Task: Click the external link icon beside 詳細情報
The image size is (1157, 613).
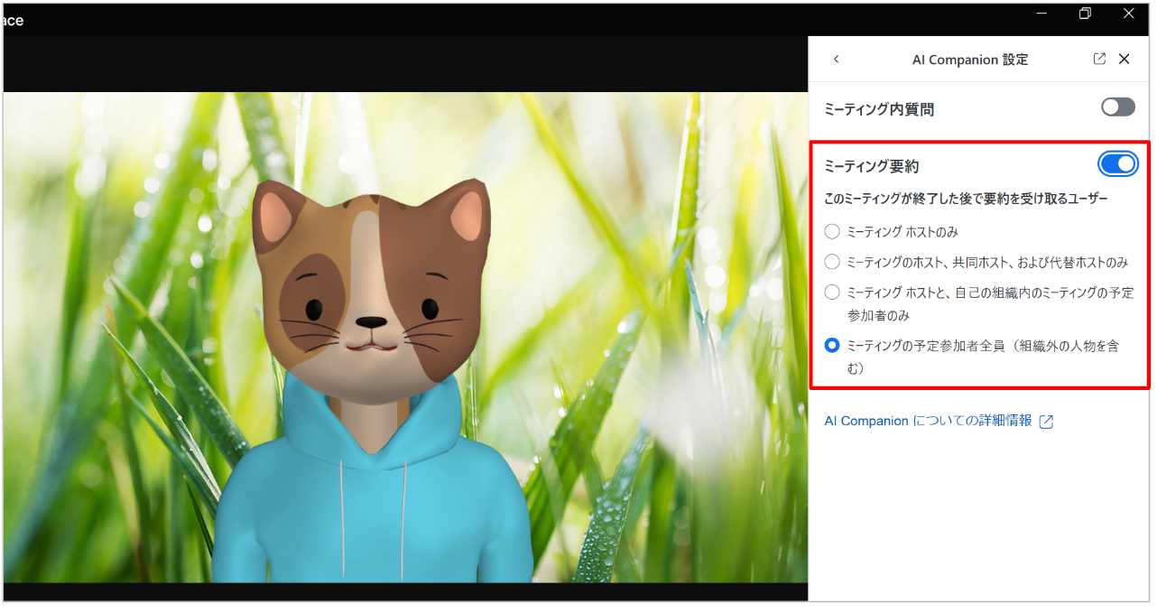Action: point(1046,422)
